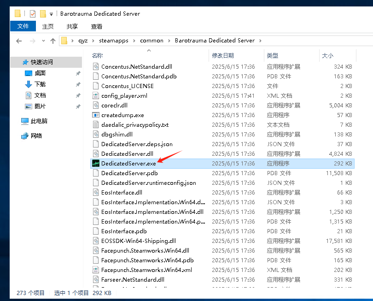Click the createdump.exe application icon
373x301 pixels.
96,115
